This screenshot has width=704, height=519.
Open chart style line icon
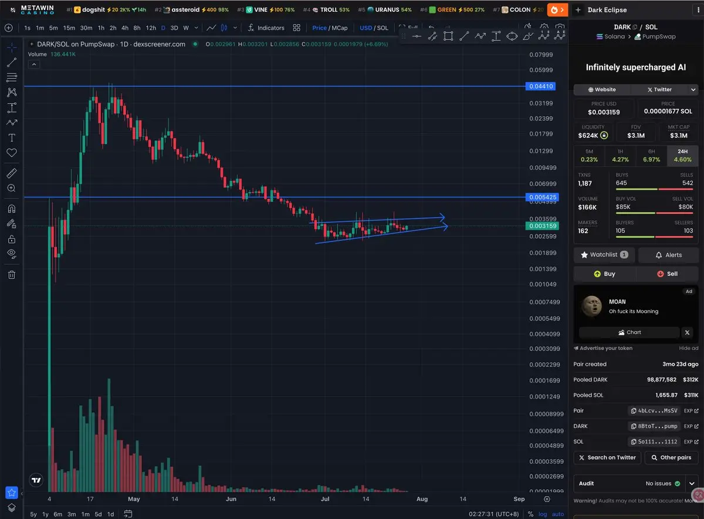tap(211, 28)
